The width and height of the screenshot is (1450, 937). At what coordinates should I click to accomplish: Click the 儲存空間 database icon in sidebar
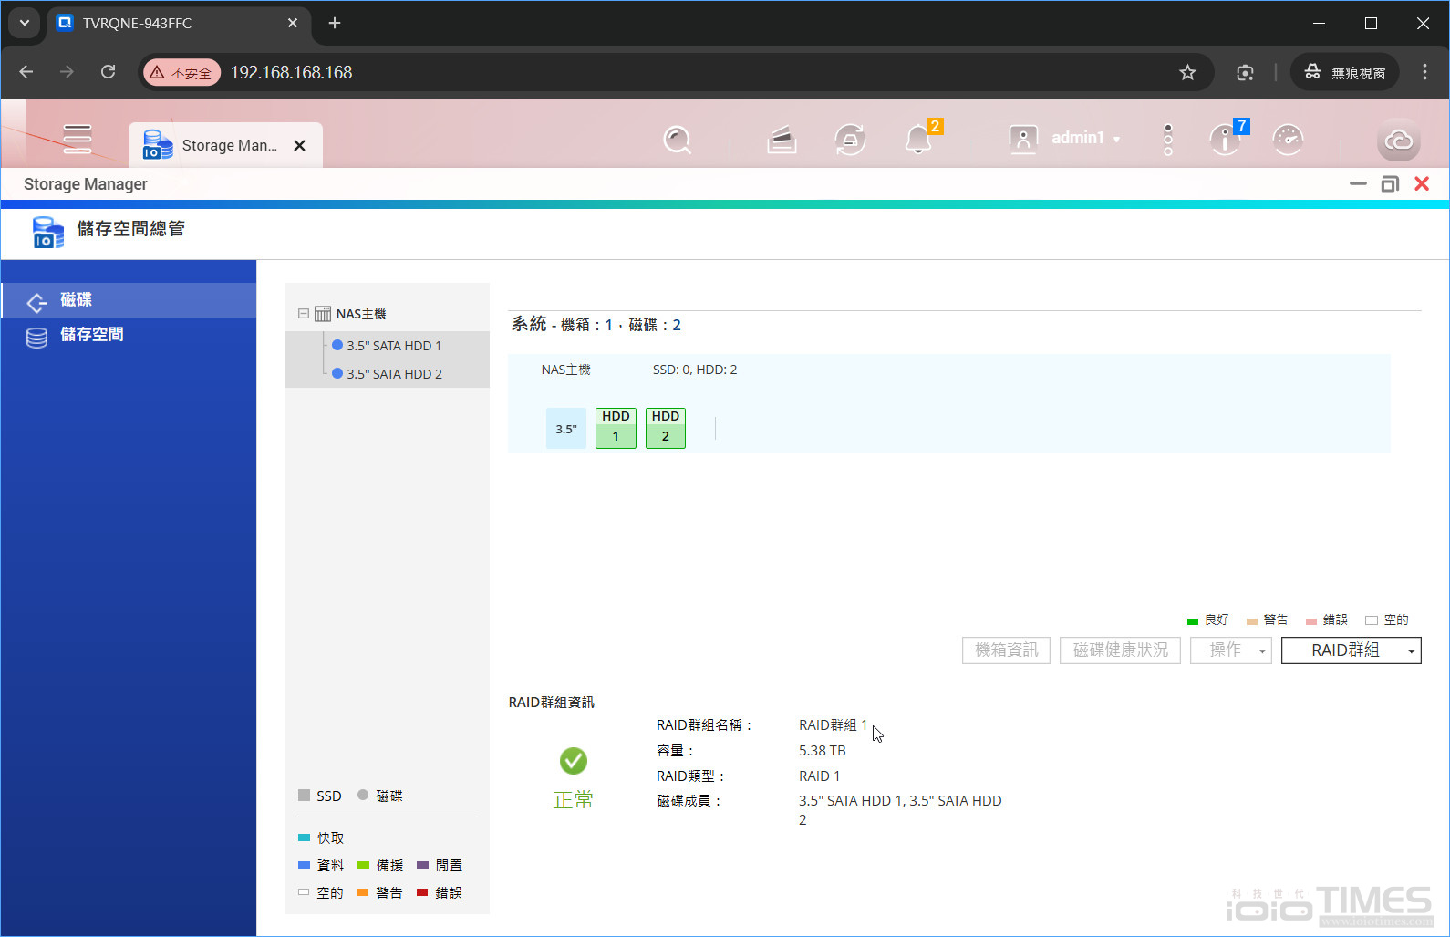[x=36, y=338]
